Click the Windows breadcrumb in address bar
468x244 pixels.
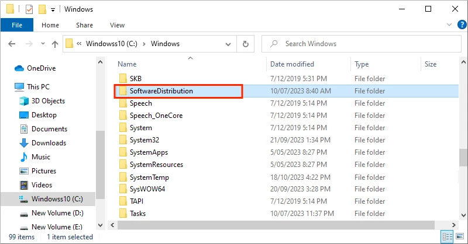tap(165, 44)
